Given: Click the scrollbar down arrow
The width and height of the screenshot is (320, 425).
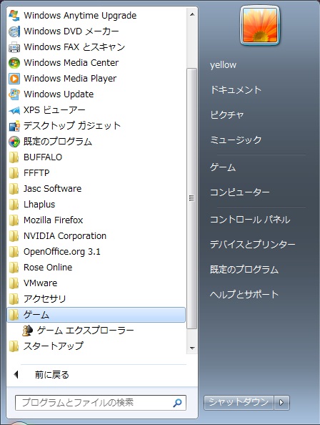Looking at the screenshot, I should point(192,348).
